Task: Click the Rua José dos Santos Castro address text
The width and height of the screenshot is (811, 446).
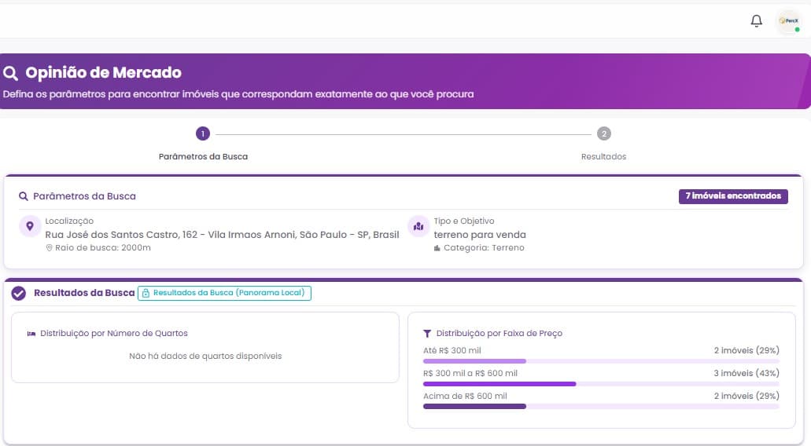Action: click(222, 235)
